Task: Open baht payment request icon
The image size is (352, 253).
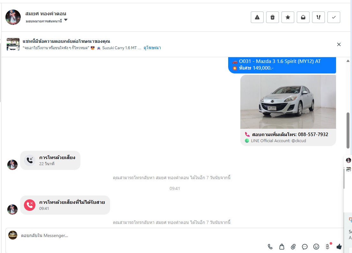Action: (x=328, y=247)
